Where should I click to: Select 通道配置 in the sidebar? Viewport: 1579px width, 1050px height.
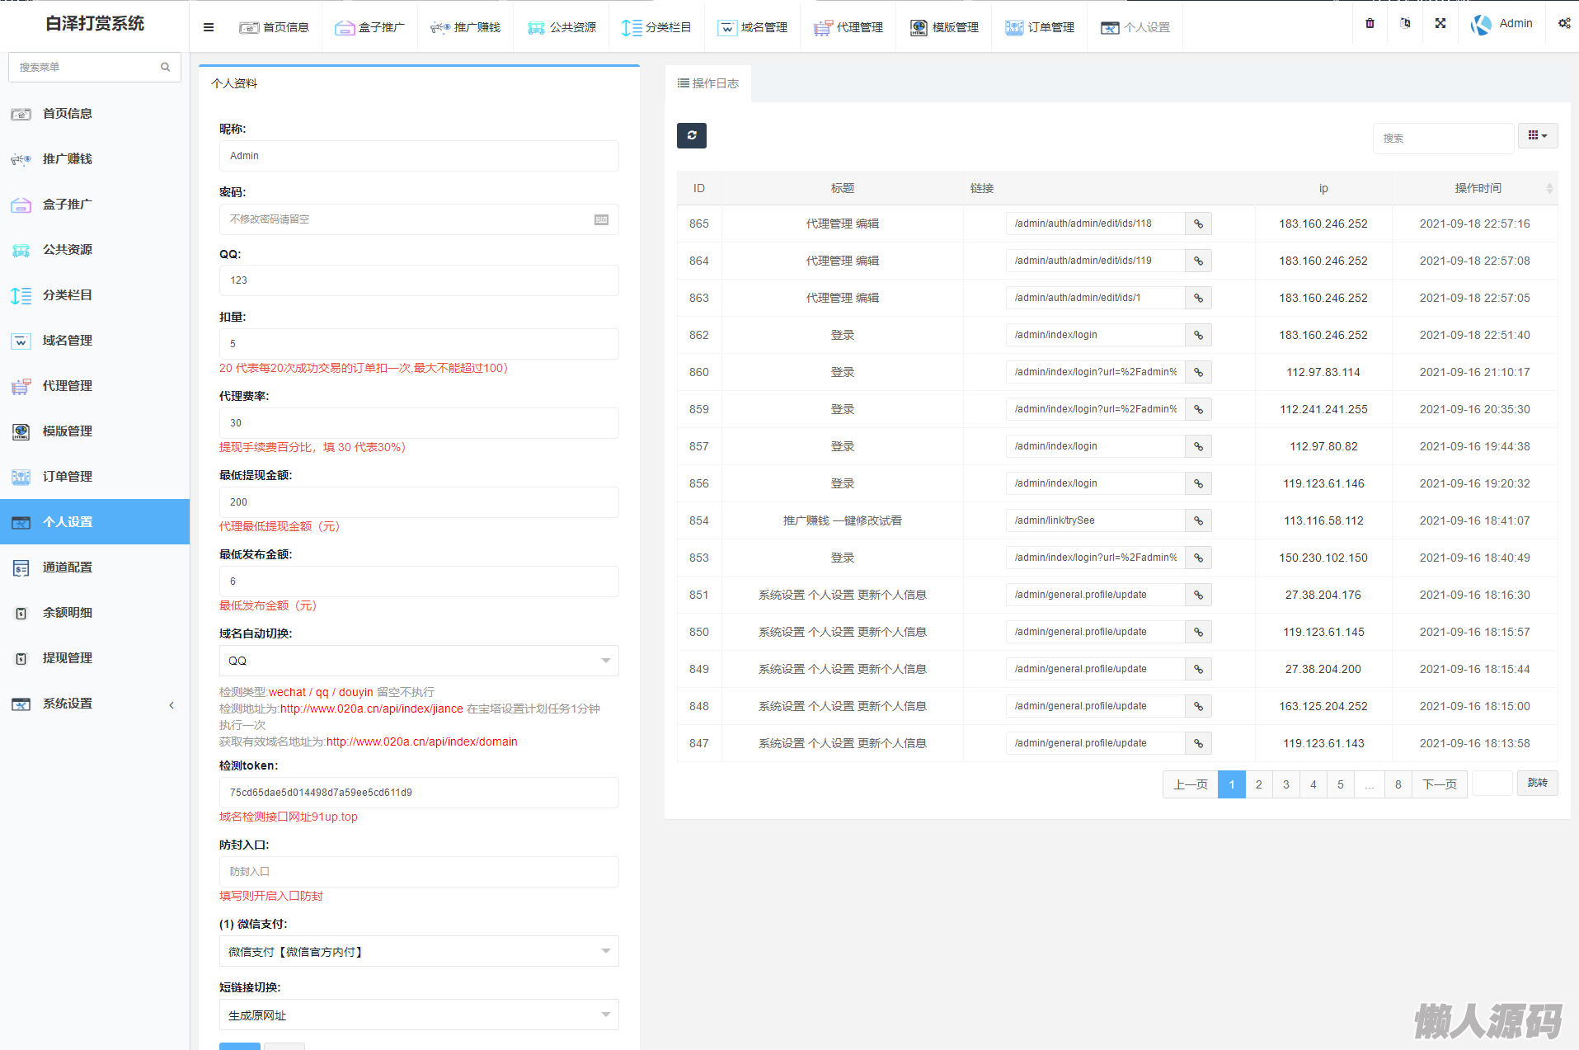(x=68, y=567)
